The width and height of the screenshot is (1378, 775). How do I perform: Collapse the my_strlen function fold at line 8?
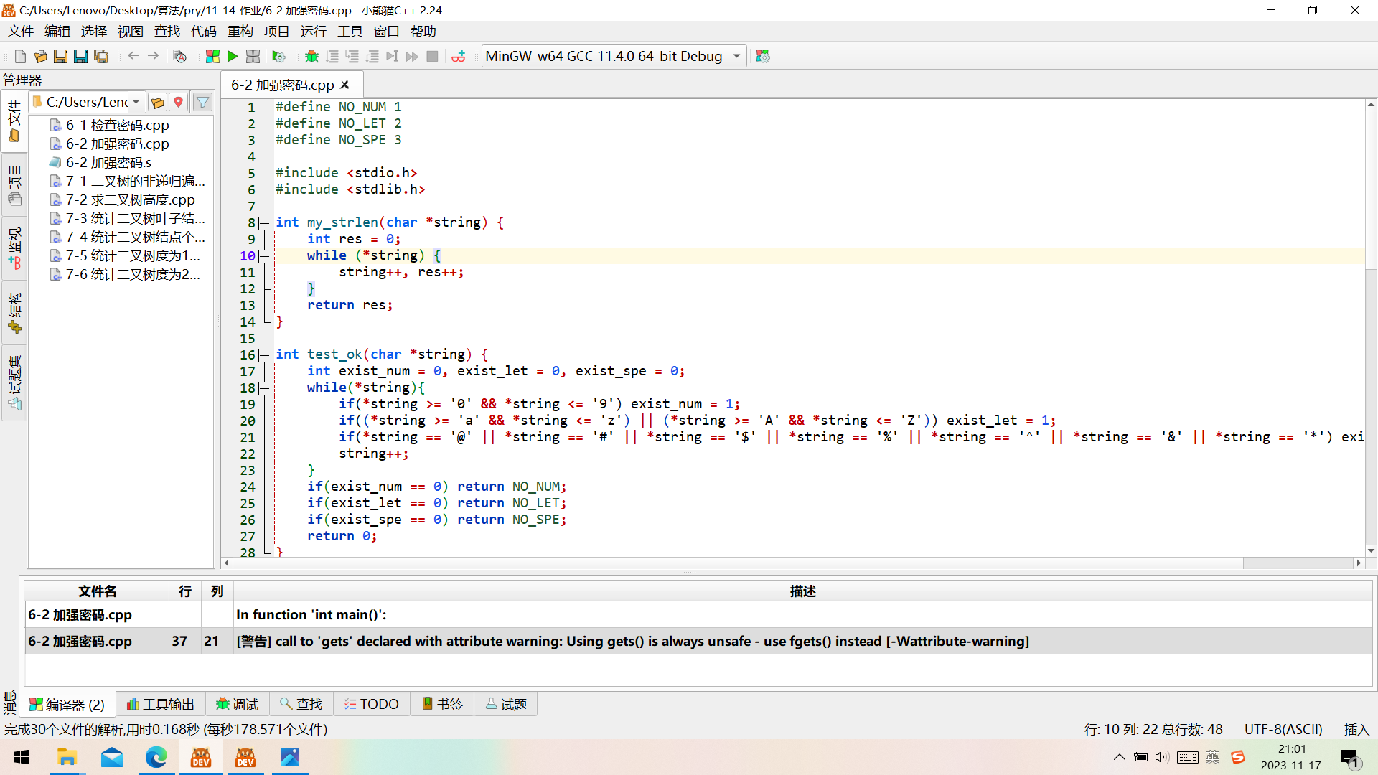click(x=265, y=222)
